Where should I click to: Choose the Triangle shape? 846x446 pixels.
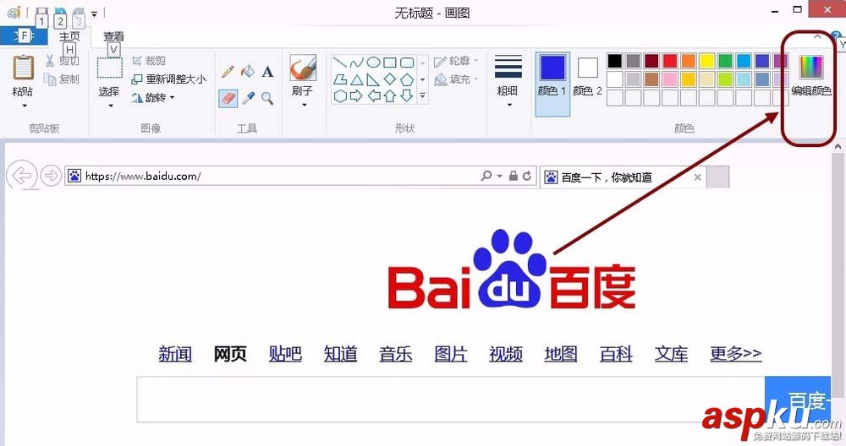[x=356, y=79]
